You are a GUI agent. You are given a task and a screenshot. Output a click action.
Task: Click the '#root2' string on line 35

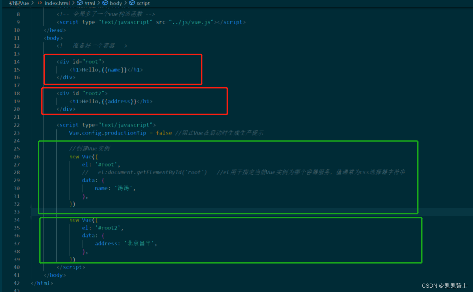click(108, 228)
